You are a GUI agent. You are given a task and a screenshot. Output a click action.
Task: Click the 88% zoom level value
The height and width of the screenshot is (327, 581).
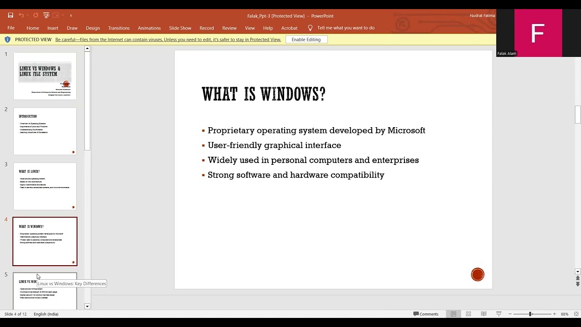pyautogui.click(x=565, y=314)
